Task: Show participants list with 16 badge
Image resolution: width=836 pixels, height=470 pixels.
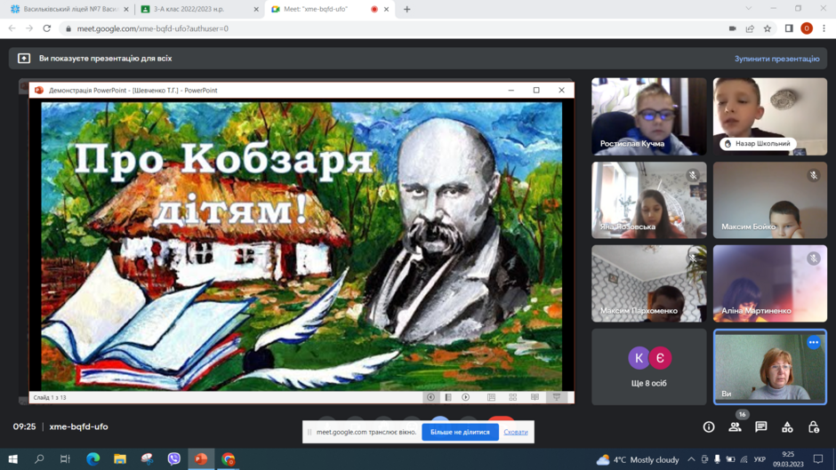Action: (736, 426)
